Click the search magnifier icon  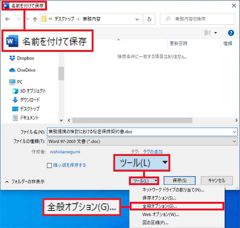click(168, 19)
